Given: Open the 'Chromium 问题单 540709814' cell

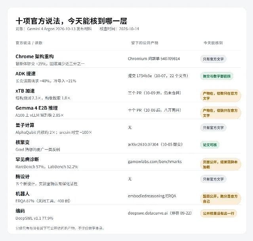Looking at the screenshot, I should click(154, 59).
